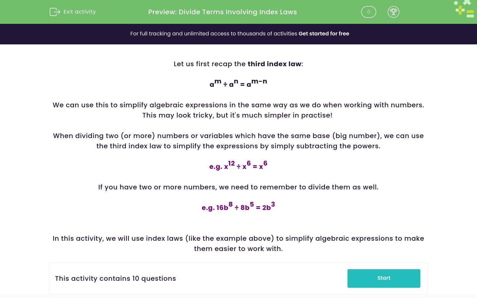Click the 'third index law' bold heading text
This screenshot has width=477, height=298.
[x=274, y=64]
